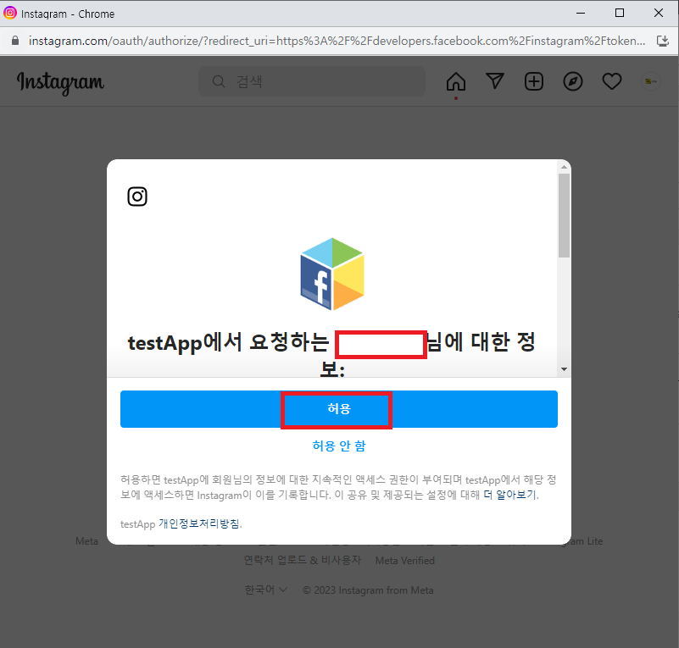This screenshot has width=679, height=648.
Task: Click the dialog scrollbar up arrow
Action: coord(564,167)
